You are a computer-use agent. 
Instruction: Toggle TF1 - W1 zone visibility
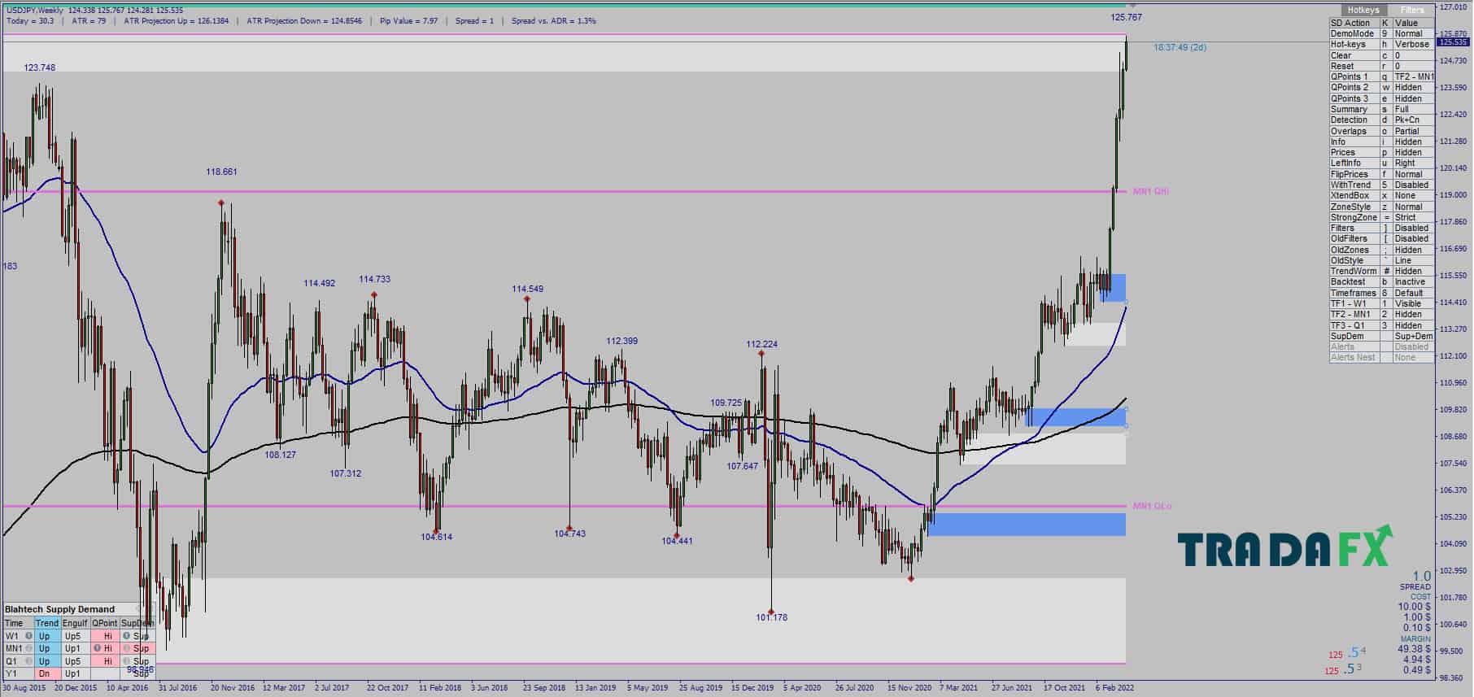(1381, 303)
